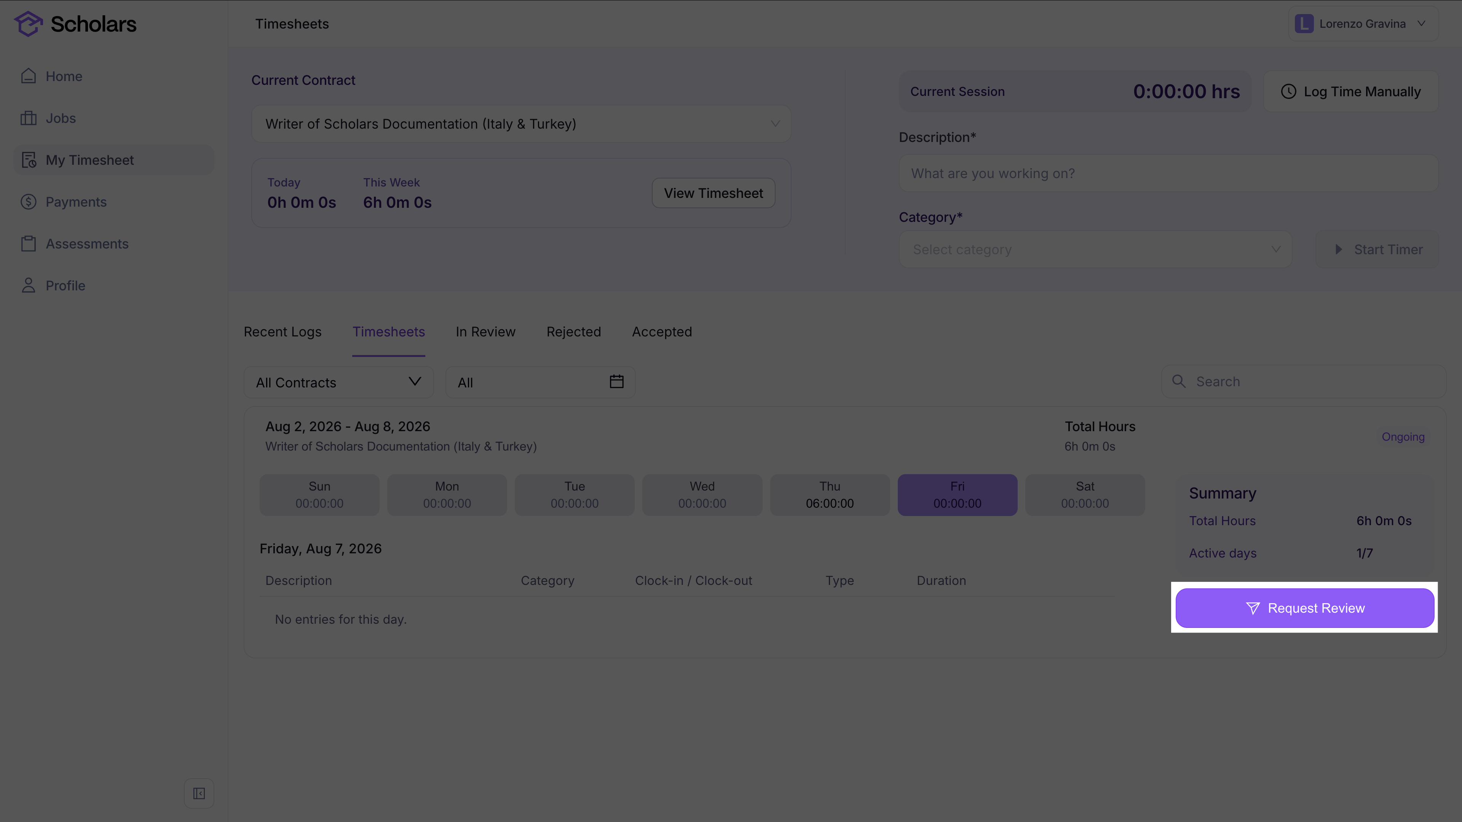Click the search magnifier icon

click(x=1179, y=381)
